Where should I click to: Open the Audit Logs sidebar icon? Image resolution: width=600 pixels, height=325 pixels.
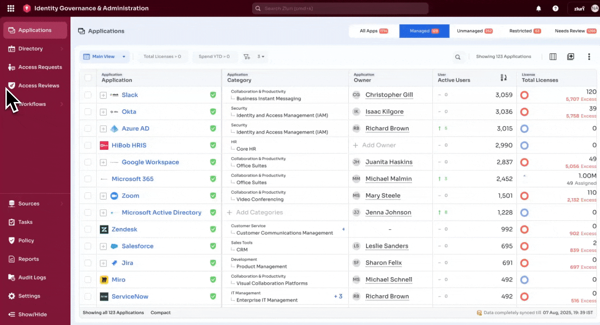(11, 277)
